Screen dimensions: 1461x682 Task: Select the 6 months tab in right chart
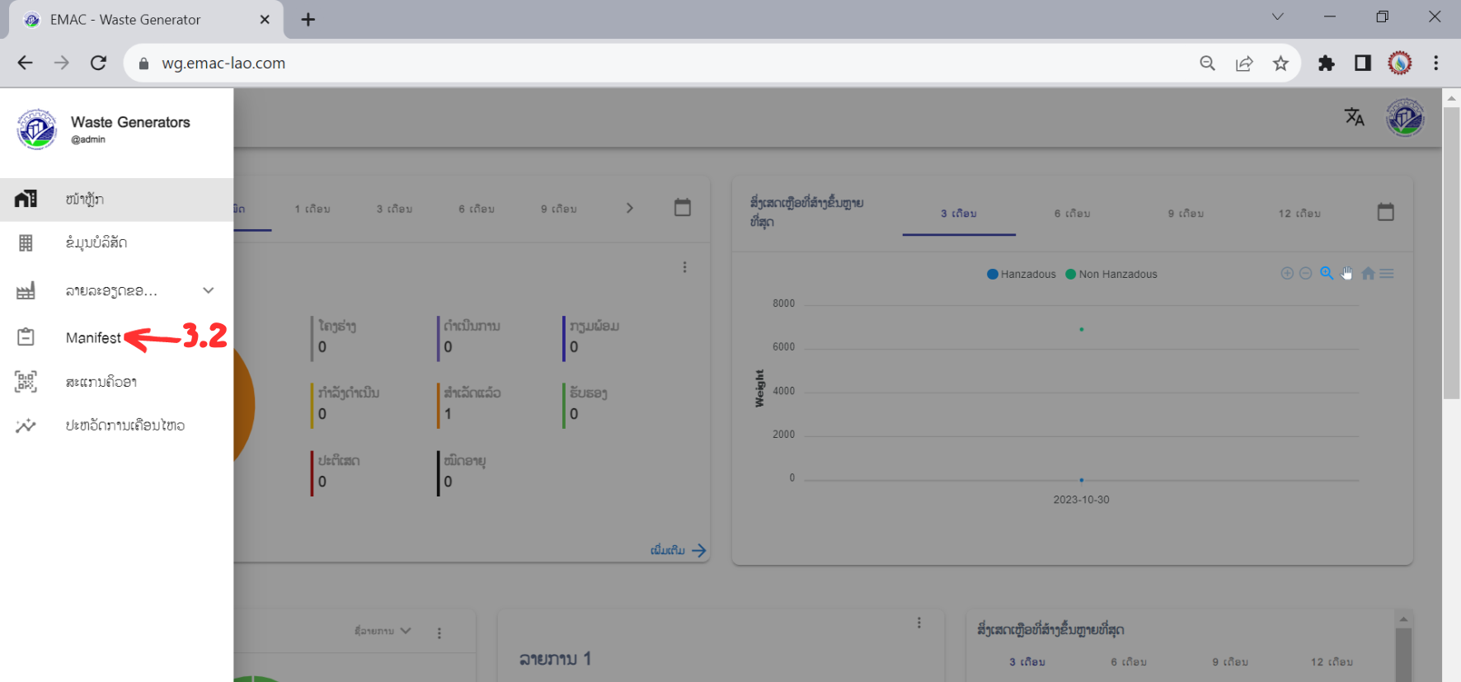tap(1072, 214)
